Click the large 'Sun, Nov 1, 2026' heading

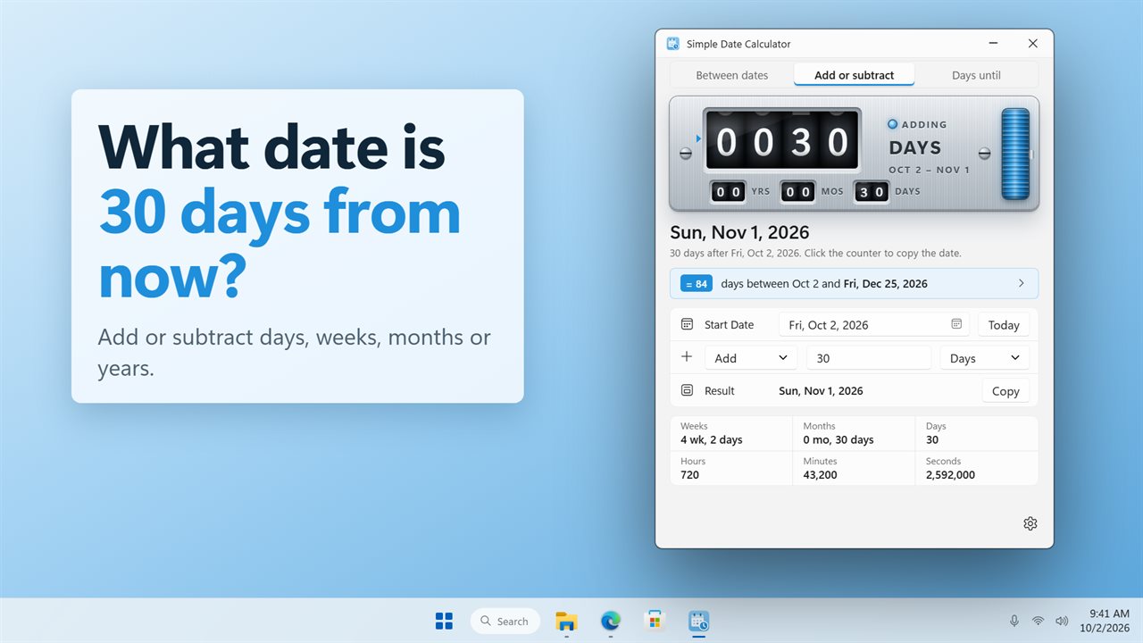[739, 233]
